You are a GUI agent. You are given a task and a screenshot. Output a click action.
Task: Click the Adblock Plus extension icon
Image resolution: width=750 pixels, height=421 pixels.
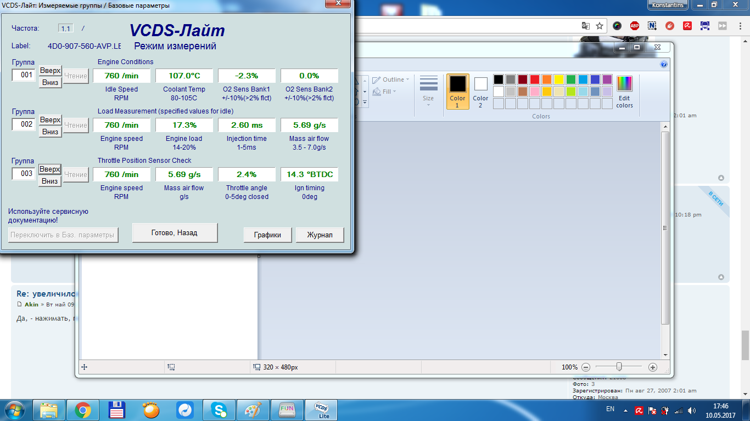click(634, 25)
